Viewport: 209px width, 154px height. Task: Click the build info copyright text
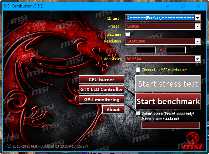tap(47, 146)
